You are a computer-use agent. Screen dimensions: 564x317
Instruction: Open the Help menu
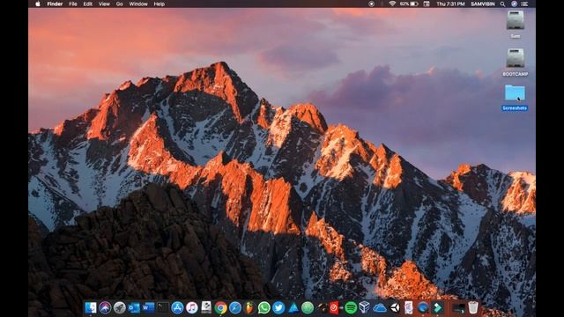tap(159, 4)
